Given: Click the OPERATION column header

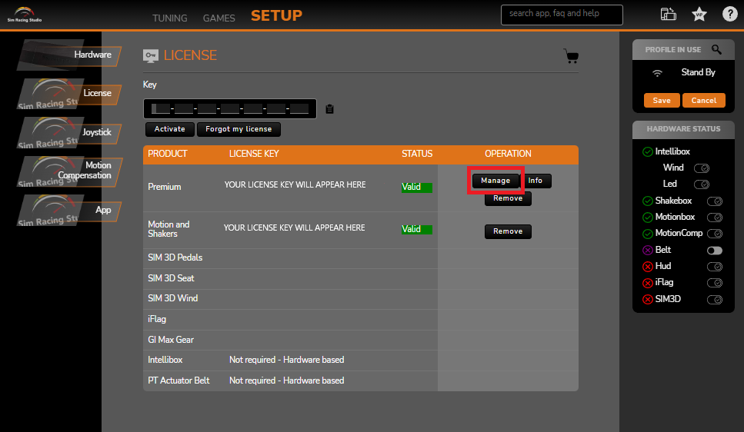Looking at the screenshot, I should 508,154.
